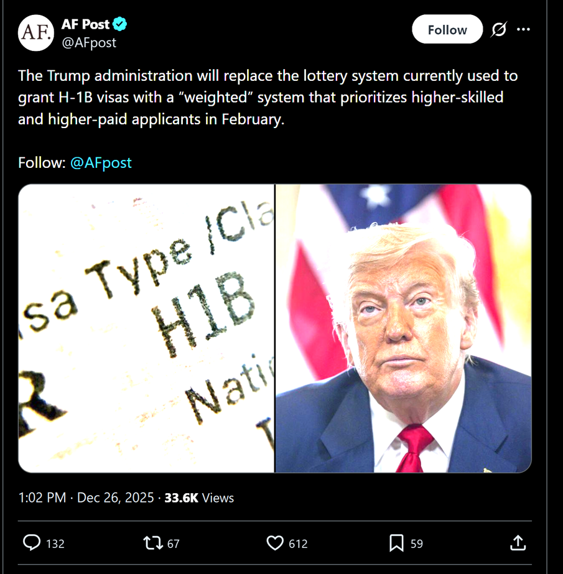Open the three-dot more options menu

coord(523,29)
